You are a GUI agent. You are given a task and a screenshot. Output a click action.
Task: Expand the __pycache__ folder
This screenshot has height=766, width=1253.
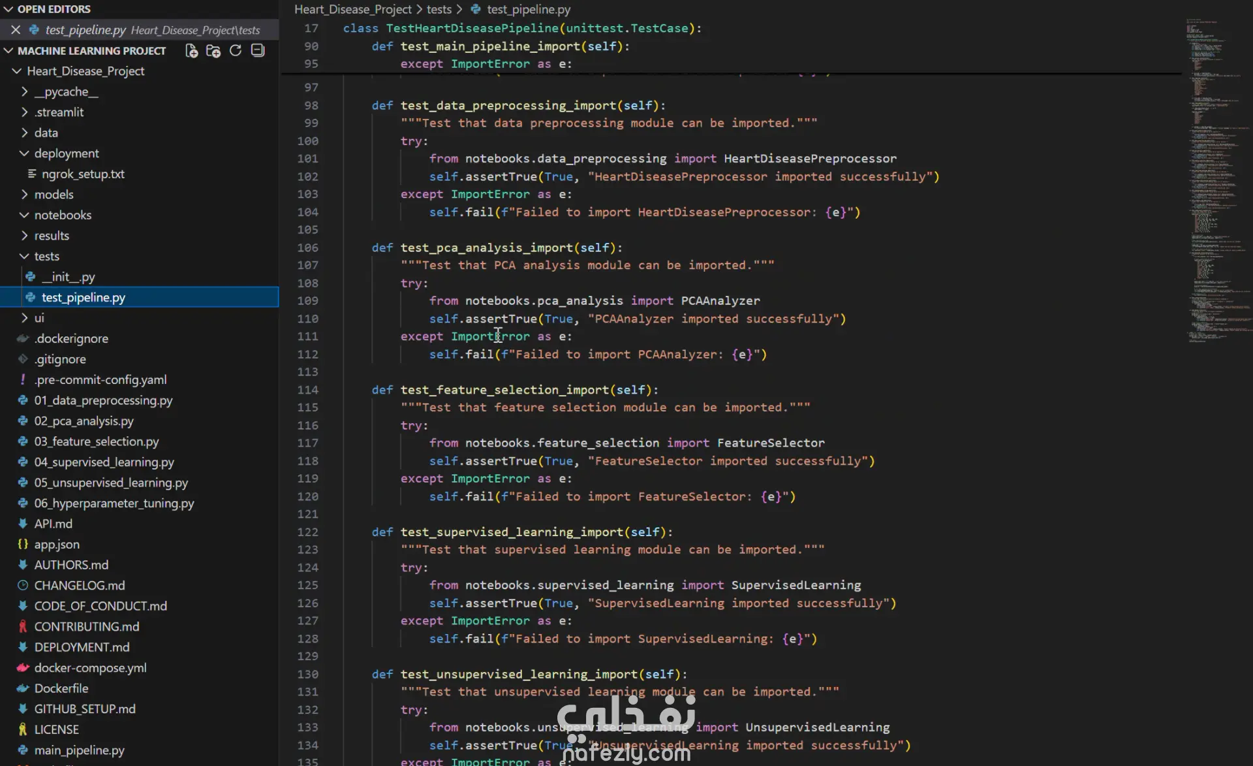point(65,91)
